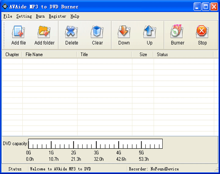Empty the list with the Clear icon

[97, 32]
